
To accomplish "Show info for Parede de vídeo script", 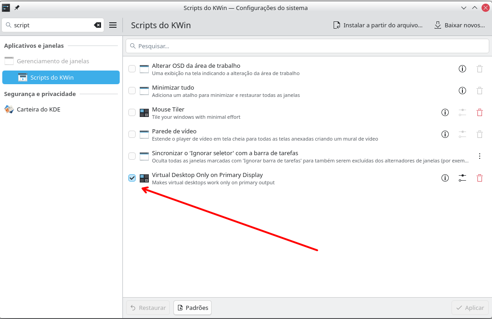I will 445,134.
